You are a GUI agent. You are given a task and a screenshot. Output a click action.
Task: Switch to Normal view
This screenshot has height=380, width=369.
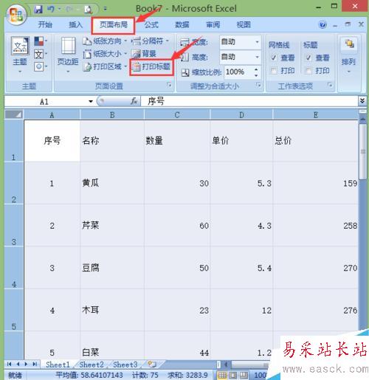click(x=222, y=375)
